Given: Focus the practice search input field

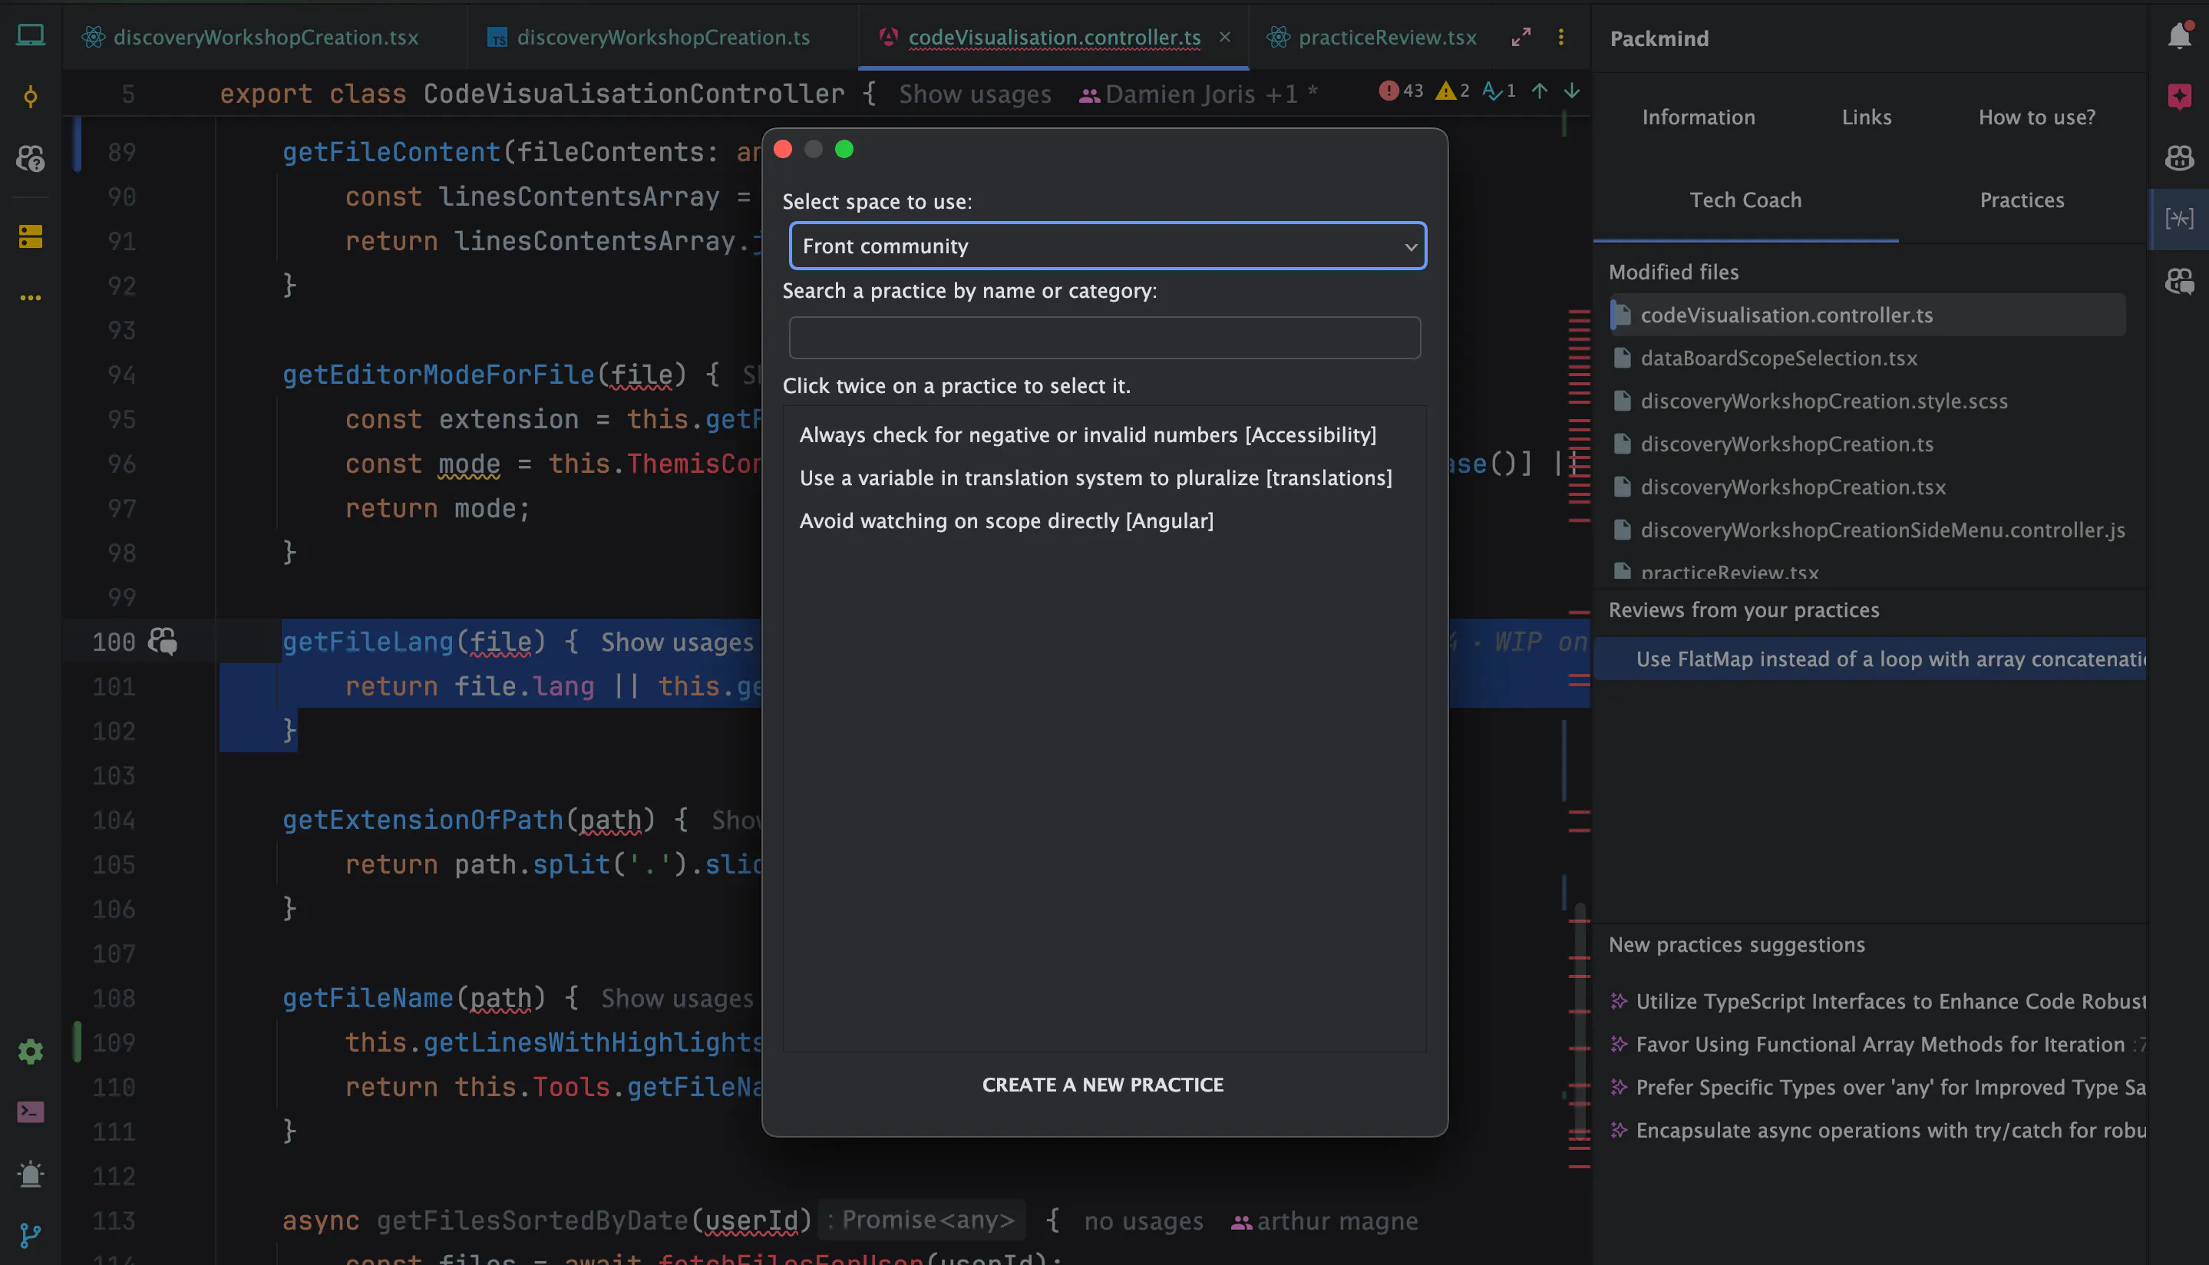Looking at the screenshot, I should (x=1104, y=337).
